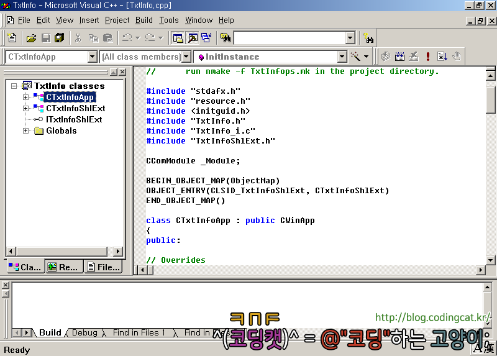This screenshot has height=356, width=497.
Task: Click inside the Find text box
Action: click(290, 38)
